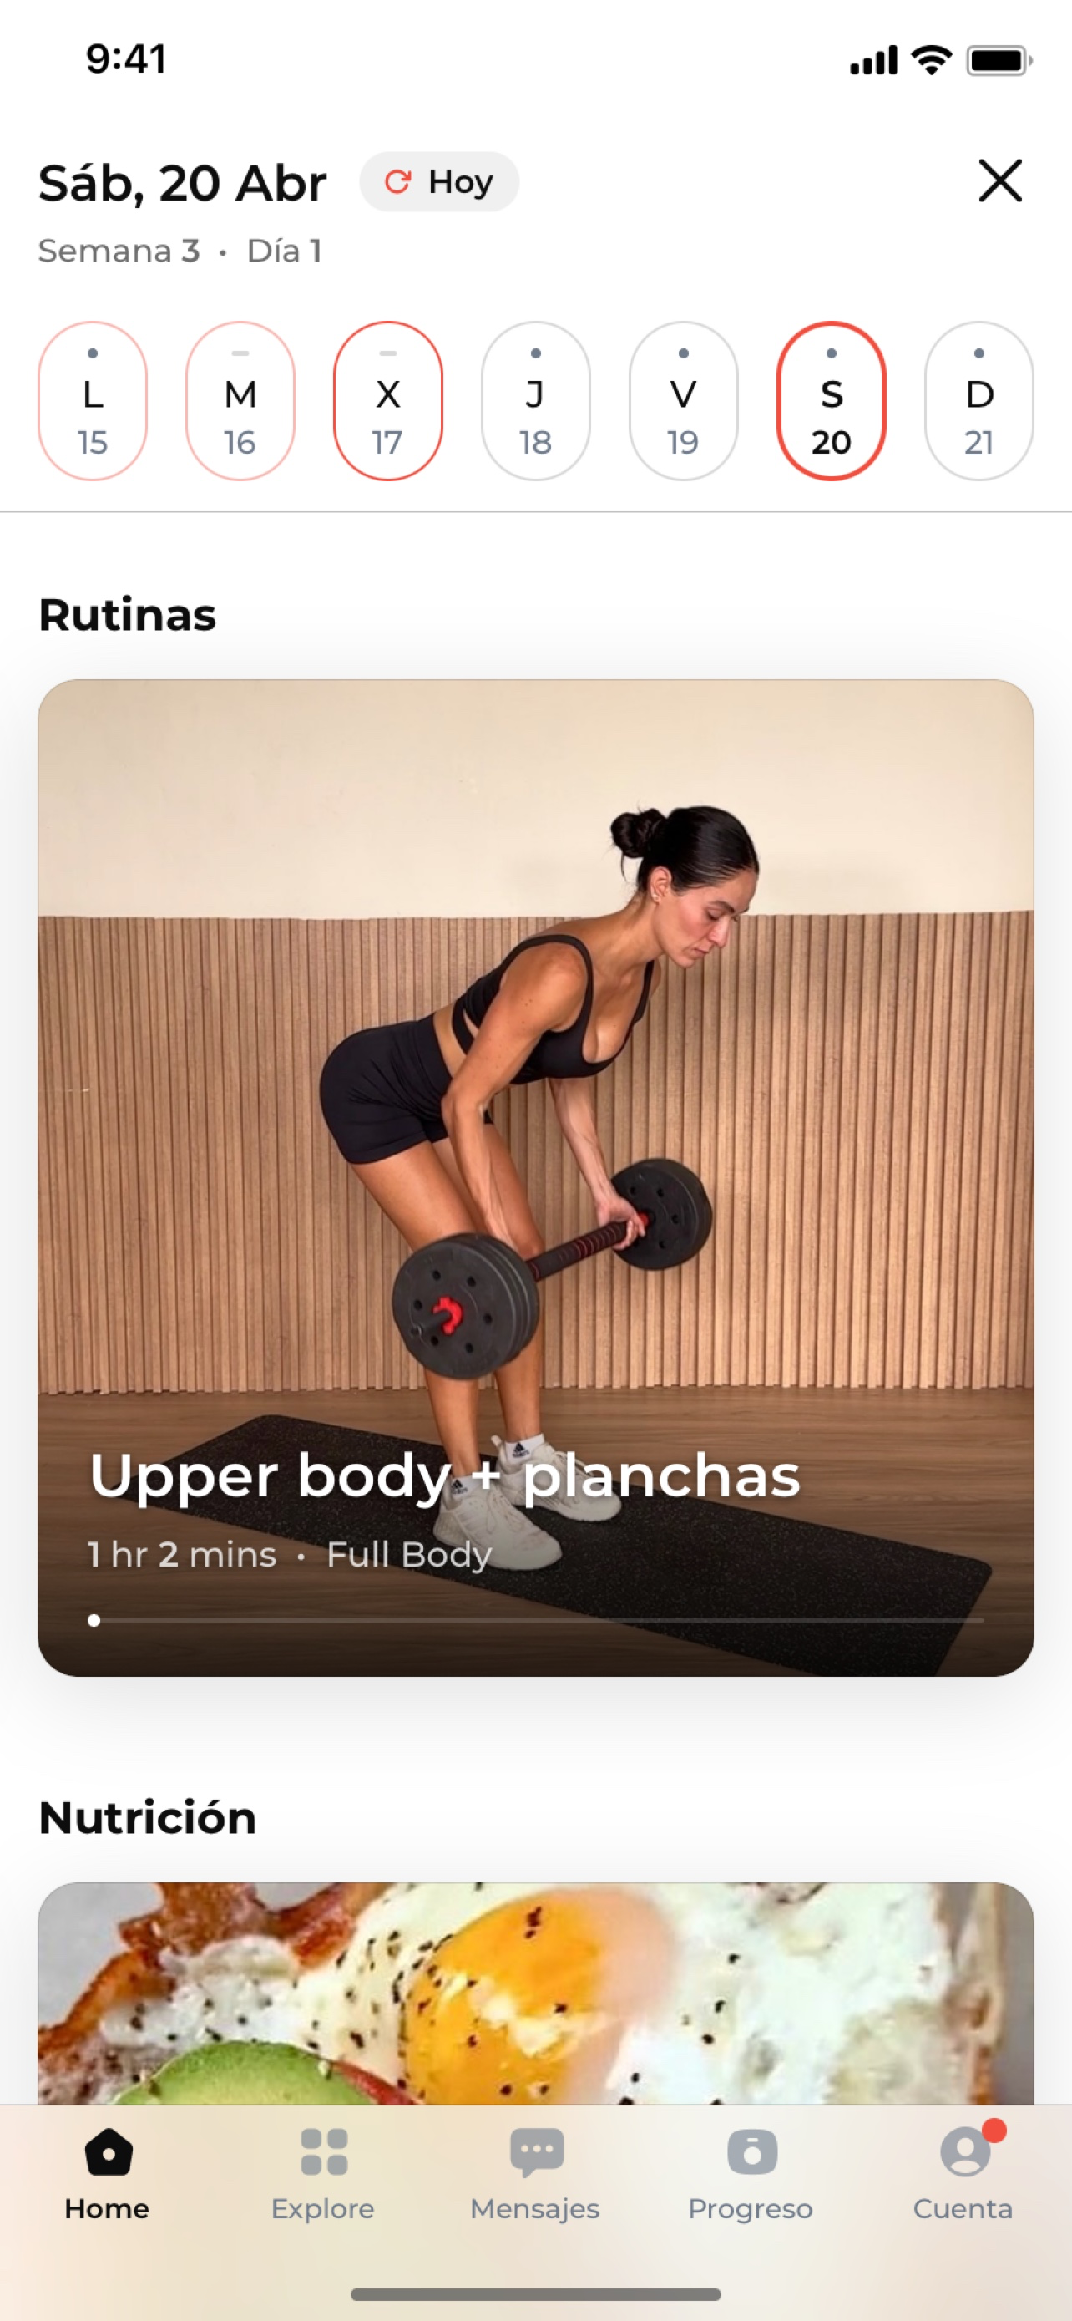Check the battery status icon
1072x2321 pixels.
[x=999, y=60]
